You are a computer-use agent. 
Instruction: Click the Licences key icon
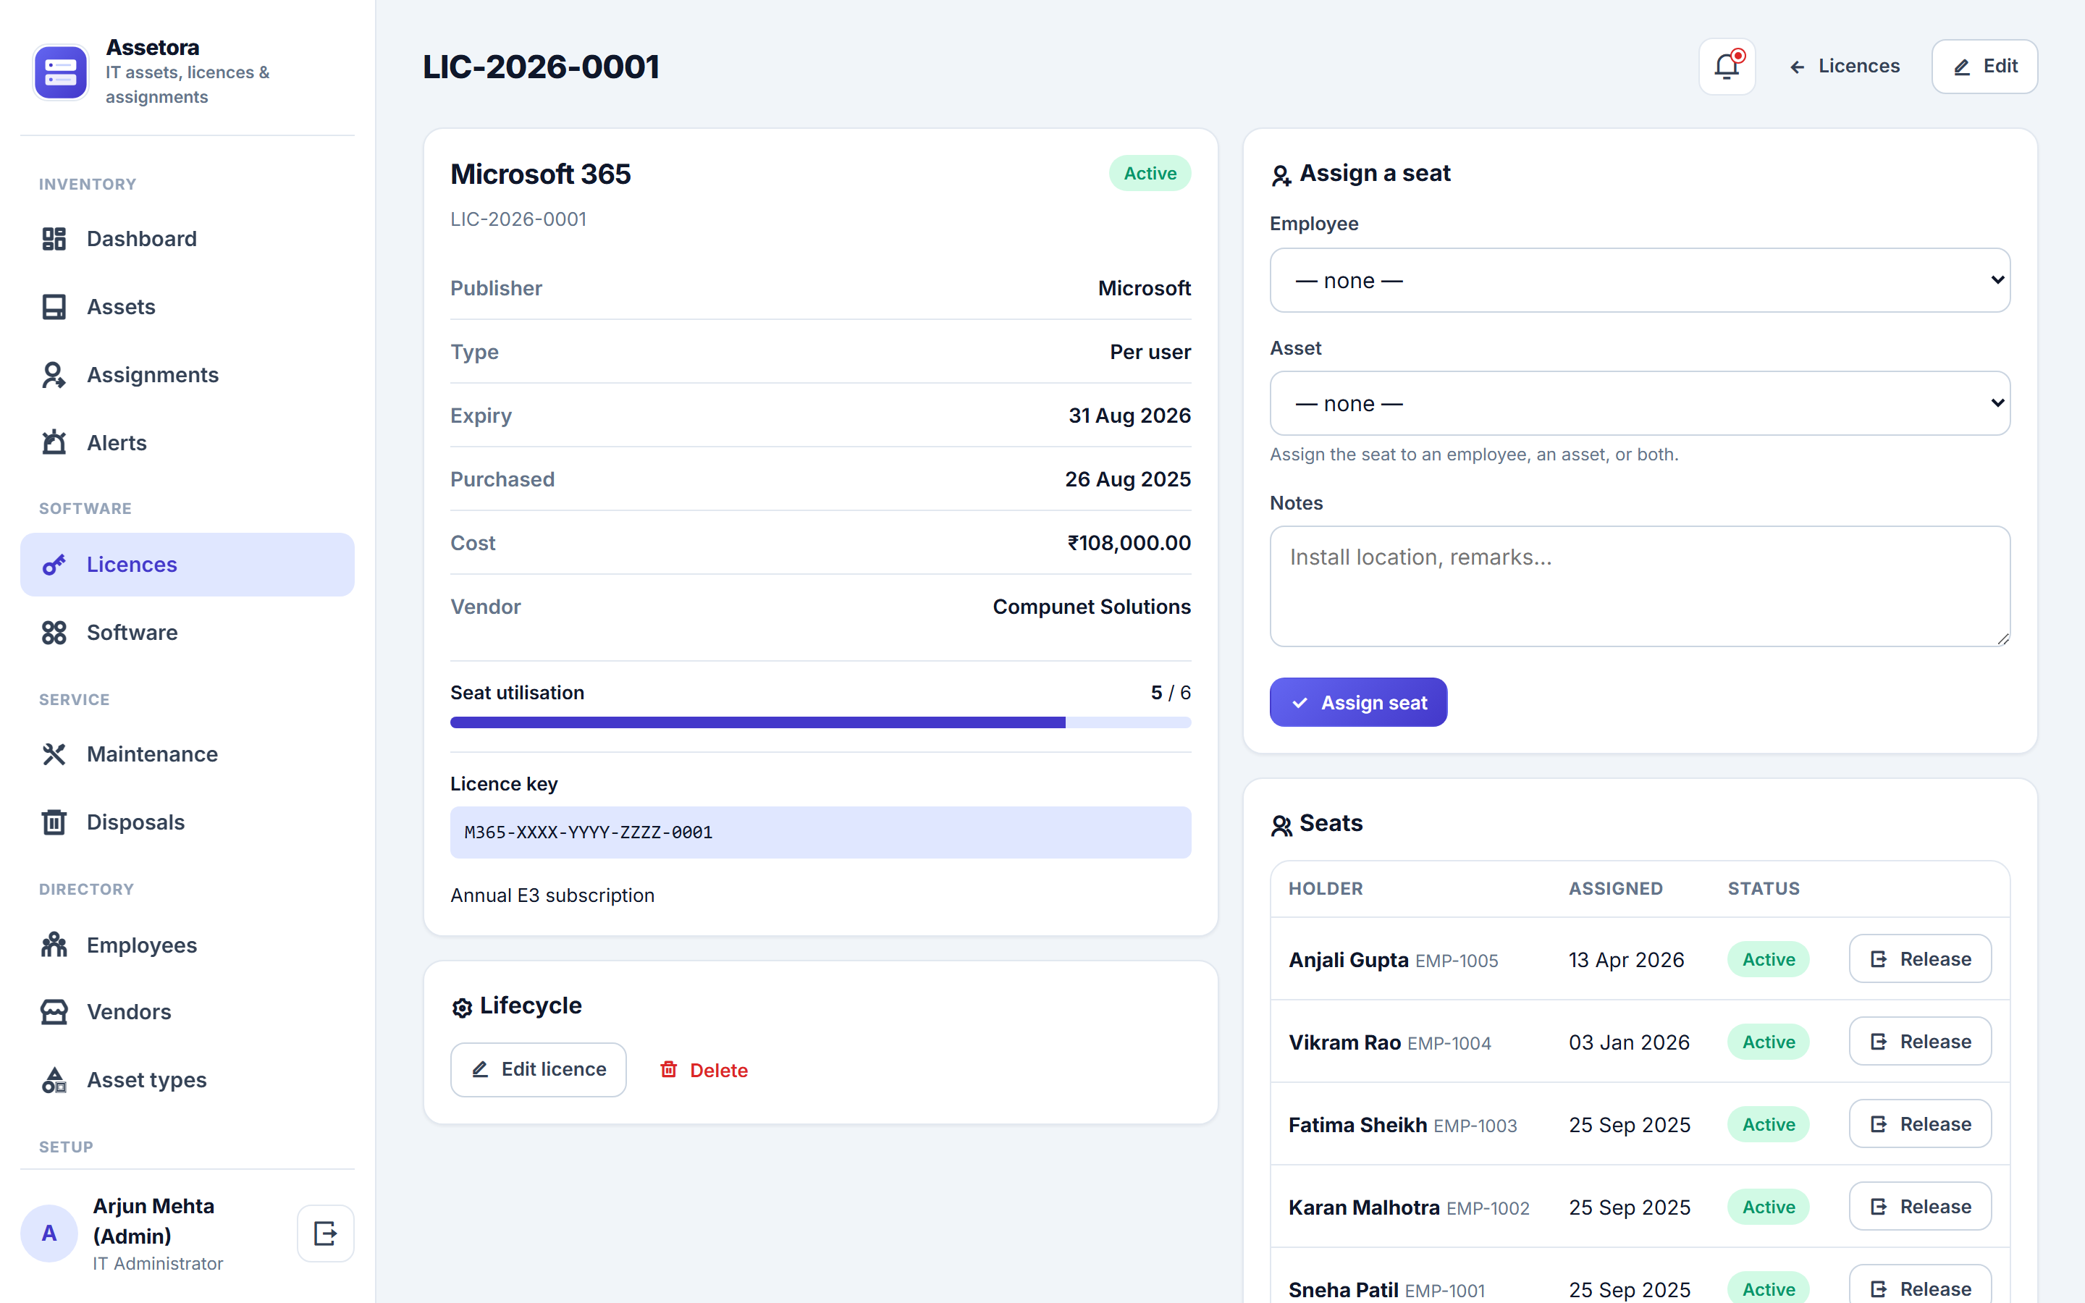pyautogui.click(x=54, y=565)
